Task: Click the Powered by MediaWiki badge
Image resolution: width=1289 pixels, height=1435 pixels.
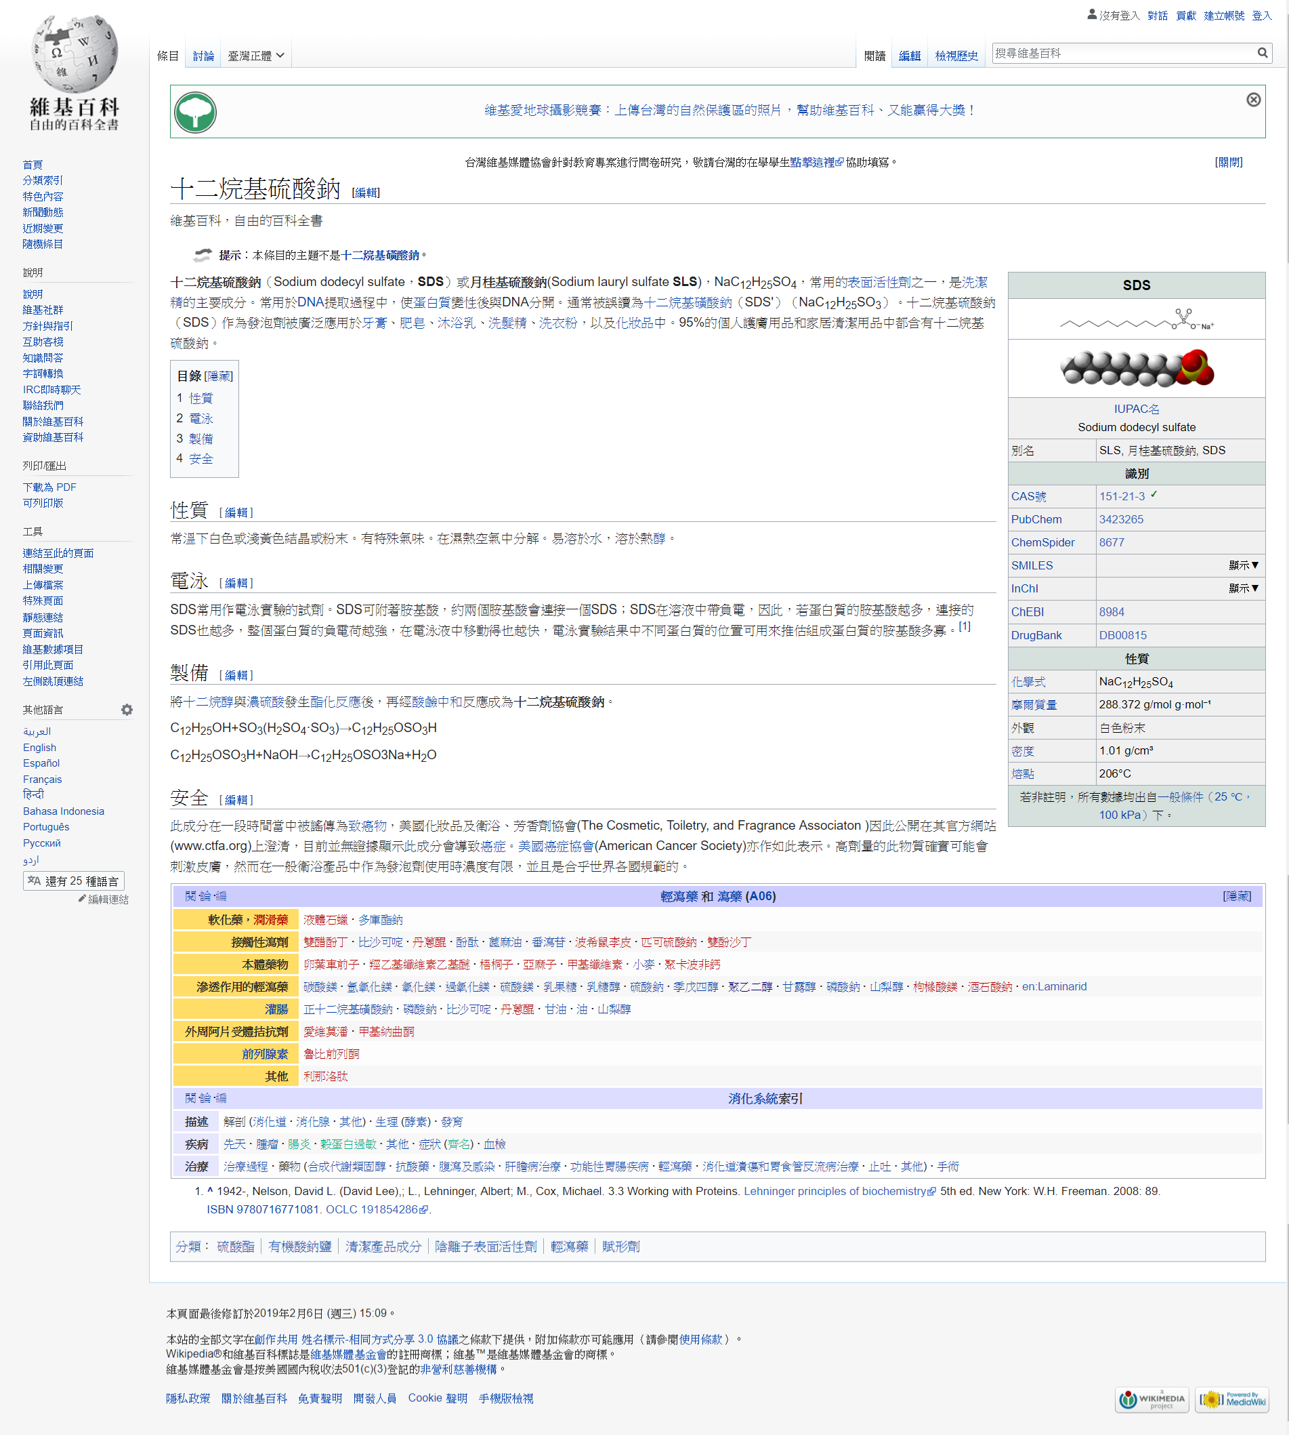Action: [x=1231, y=1399]
